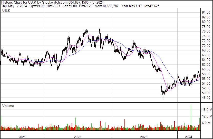The image size is (213, 139).
Task: Select the 12.0 M volume axis label
Action: (x=207, y=116)
